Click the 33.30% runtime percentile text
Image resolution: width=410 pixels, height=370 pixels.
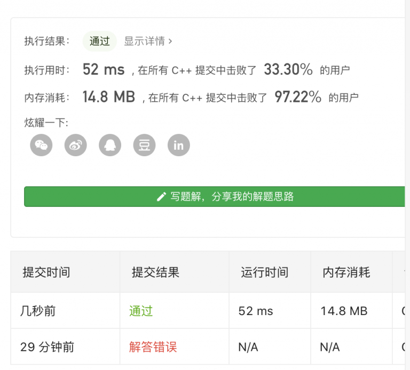pos(288,69)
